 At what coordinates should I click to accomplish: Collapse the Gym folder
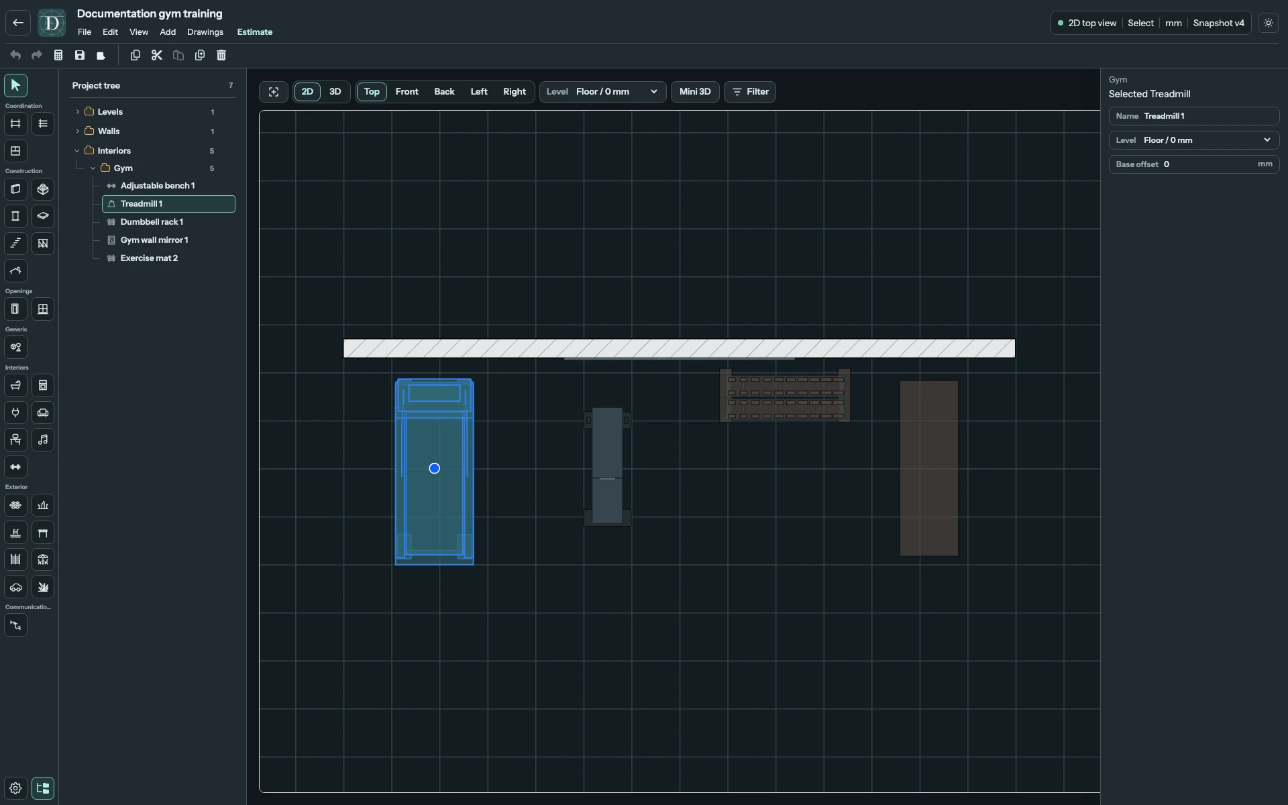pyautogui.click(x=93, y=168)
